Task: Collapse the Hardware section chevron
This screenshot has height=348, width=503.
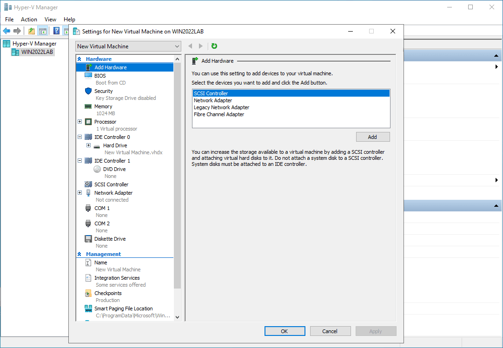Action: coord(79,59)
